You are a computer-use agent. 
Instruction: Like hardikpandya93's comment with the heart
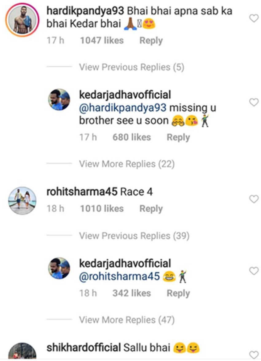pyautogui.click(x=254, y=19)
